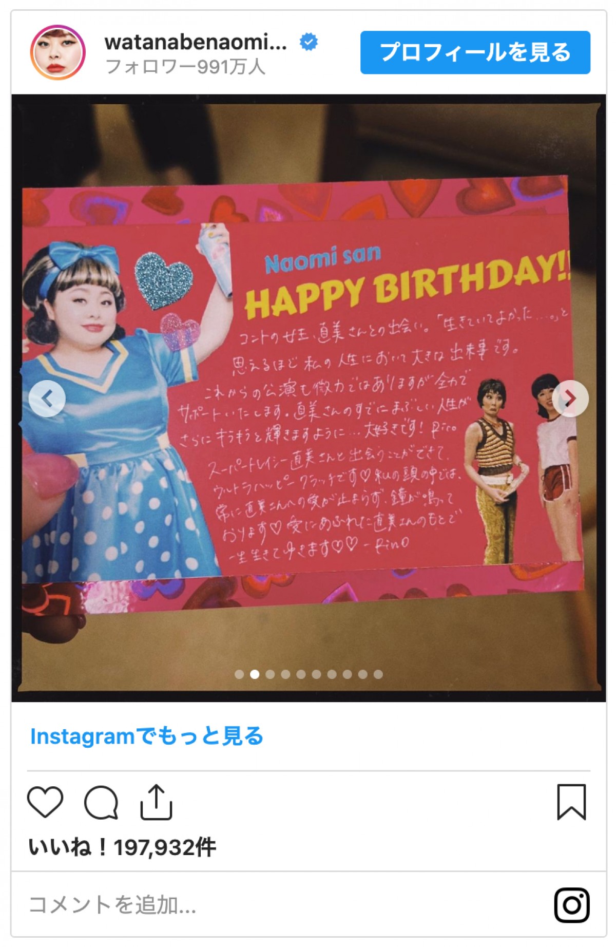Click the verified badge beside username
The image size is (616, 947).
tap(309, 42)
